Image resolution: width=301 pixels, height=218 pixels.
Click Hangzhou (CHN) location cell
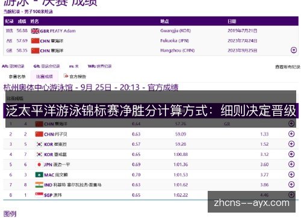coord(178,51)
